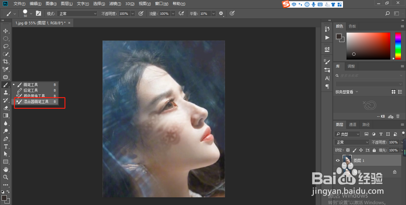406x205 pixels.
Task: Open the 文件(F) menu
Action: pos(20,4)
